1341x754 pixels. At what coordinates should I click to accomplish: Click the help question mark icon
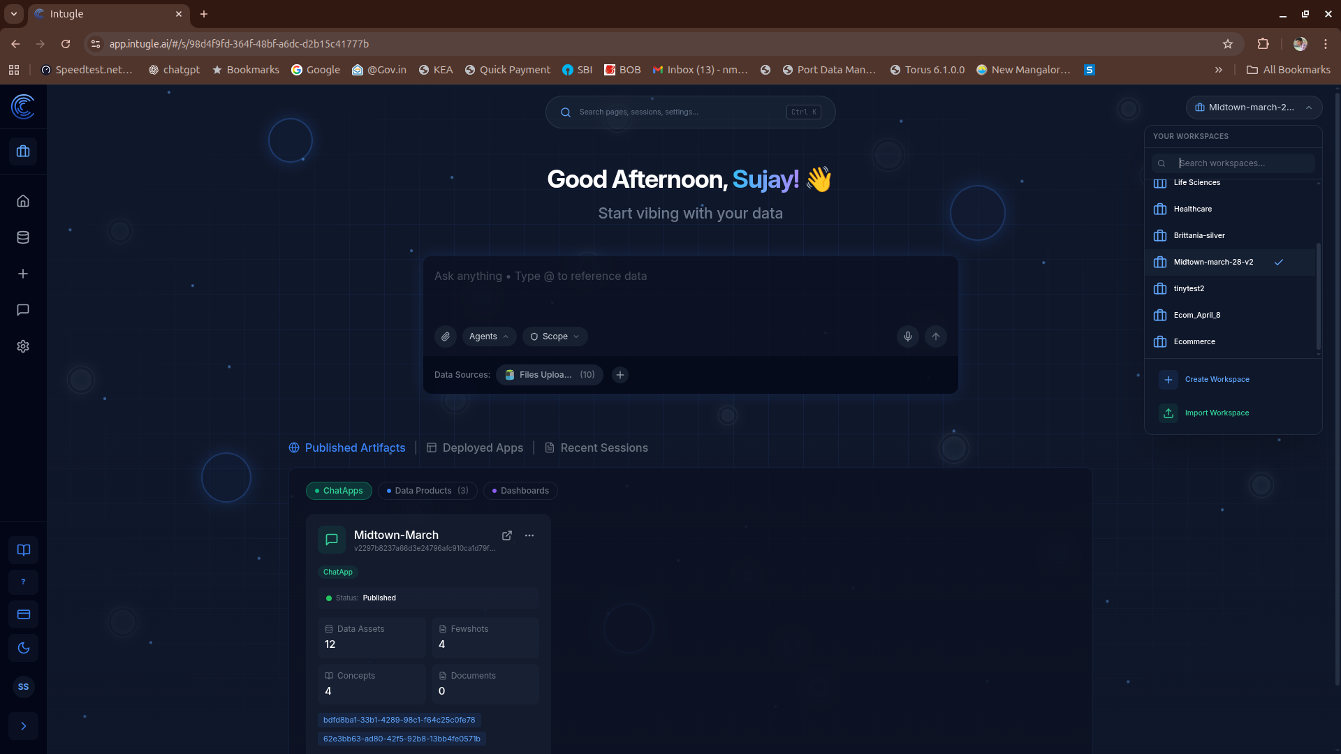(x=23, y=582)
